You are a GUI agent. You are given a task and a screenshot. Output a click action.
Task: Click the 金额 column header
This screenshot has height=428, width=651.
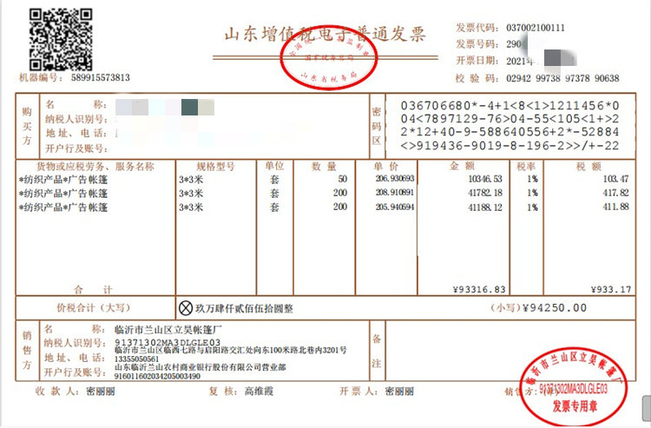coord(462,166)
